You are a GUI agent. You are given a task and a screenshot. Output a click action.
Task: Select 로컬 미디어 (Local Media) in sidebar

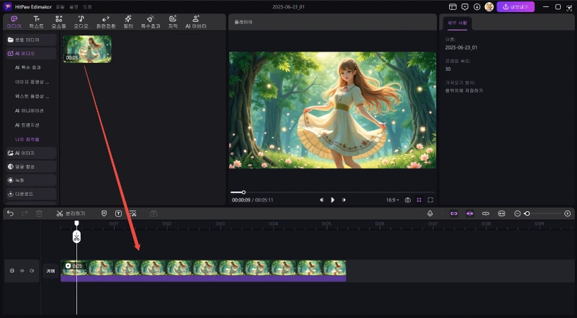(31, 40)
